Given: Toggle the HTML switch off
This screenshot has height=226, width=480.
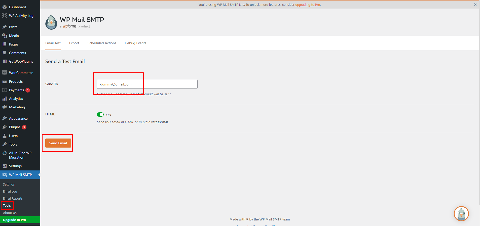Looking at the screenshot, I should (100, 115).
